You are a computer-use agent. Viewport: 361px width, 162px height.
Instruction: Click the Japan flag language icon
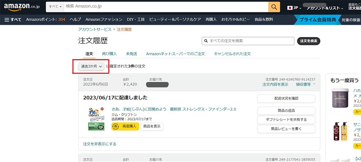pyautogui.click(x=290, y=7)
